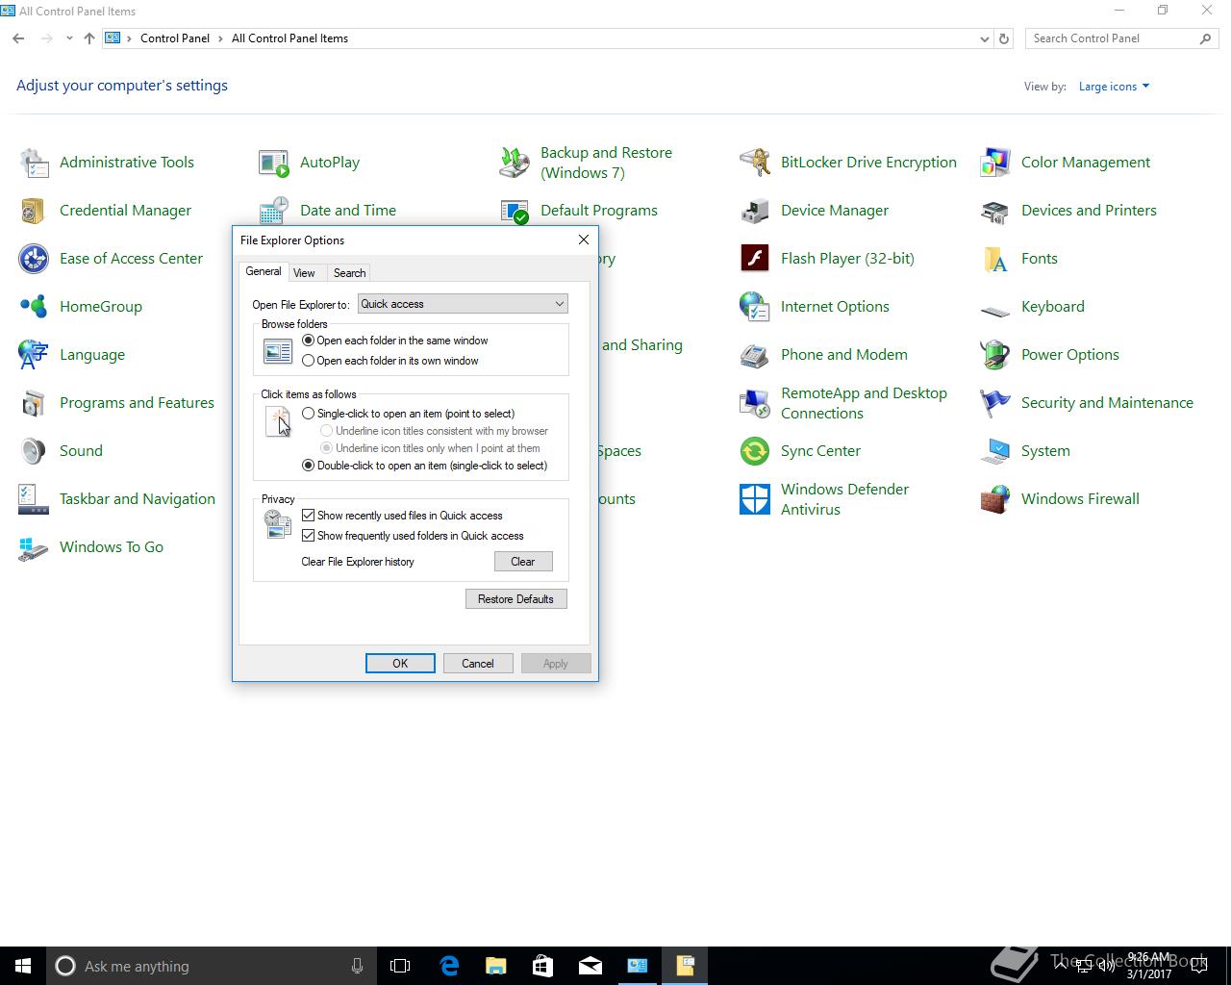Open the Flash Player icon
This screenshot has width=1231, height=985.
tap(755, 259)
